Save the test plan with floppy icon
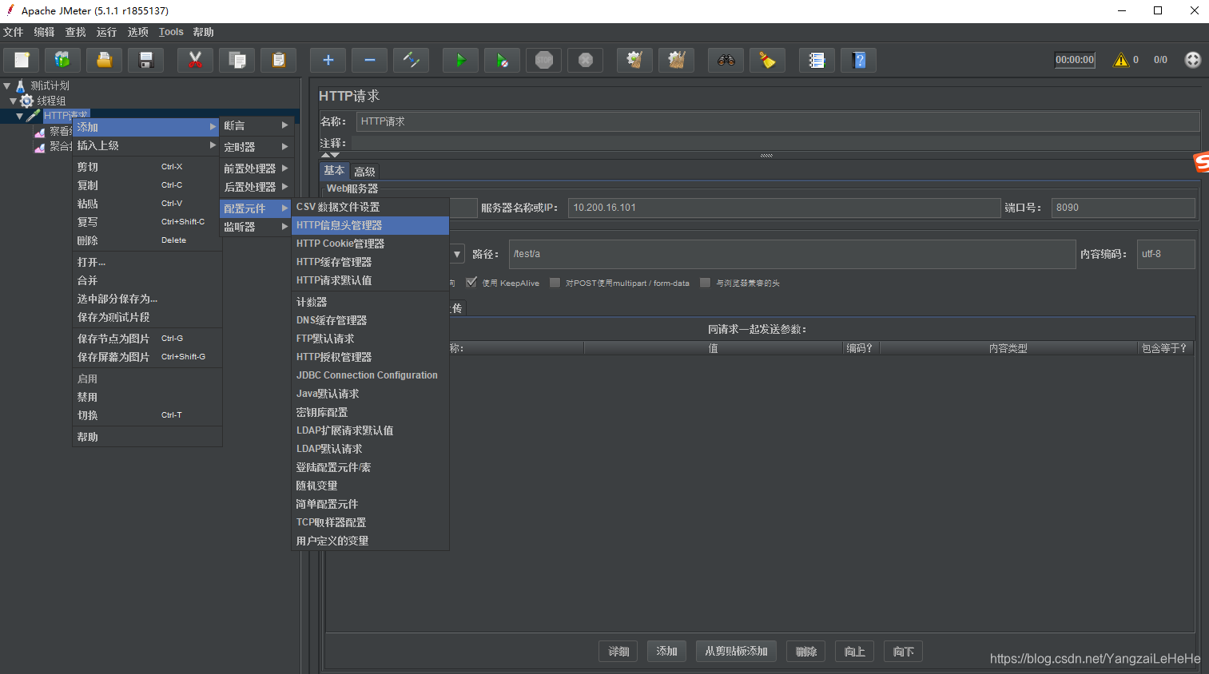The height and width of the screenshot is (674, 1209). click(145, 60)
